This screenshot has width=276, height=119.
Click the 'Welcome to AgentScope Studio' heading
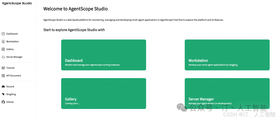tap(75, 9)
